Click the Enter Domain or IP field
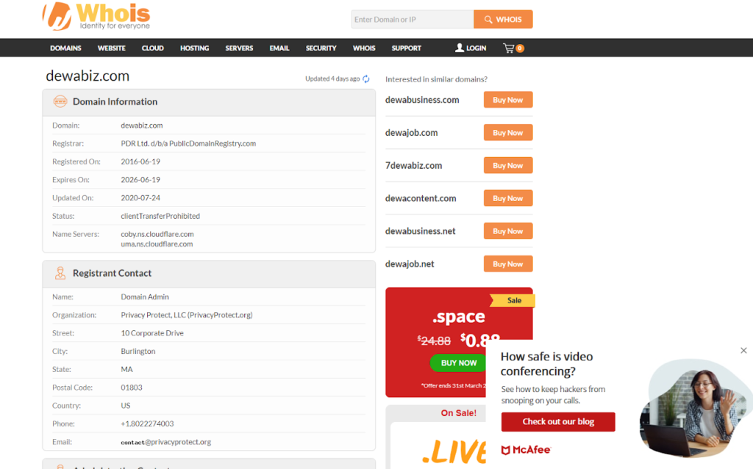Viewport: 753px width, 469px height. click(412, 18)
